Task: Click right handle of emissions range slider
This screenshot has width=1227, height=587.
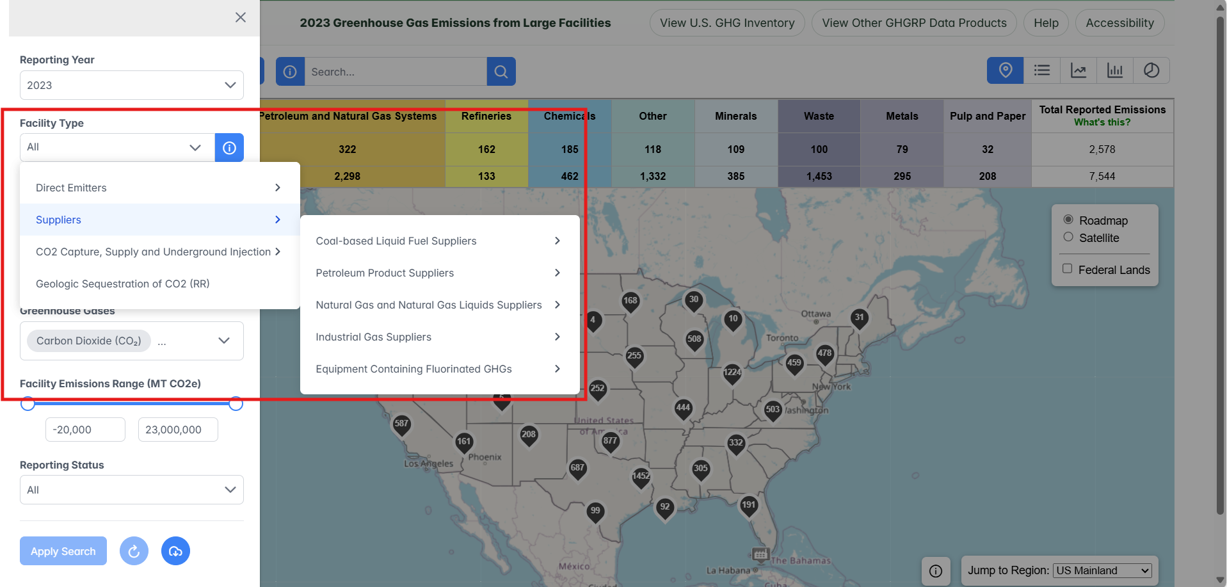Action: [236, 404]
